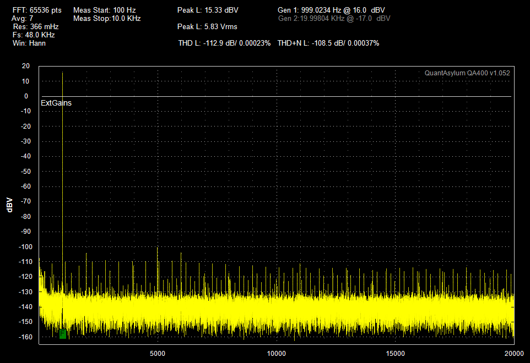Click the -100 dBV axis label
Image resolution: width=530 pixels, height=363 pixels.
point(25,246)
